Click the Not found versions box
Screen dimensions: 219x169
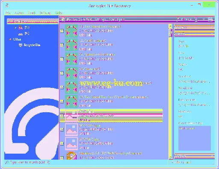click(x=195, y=138)
